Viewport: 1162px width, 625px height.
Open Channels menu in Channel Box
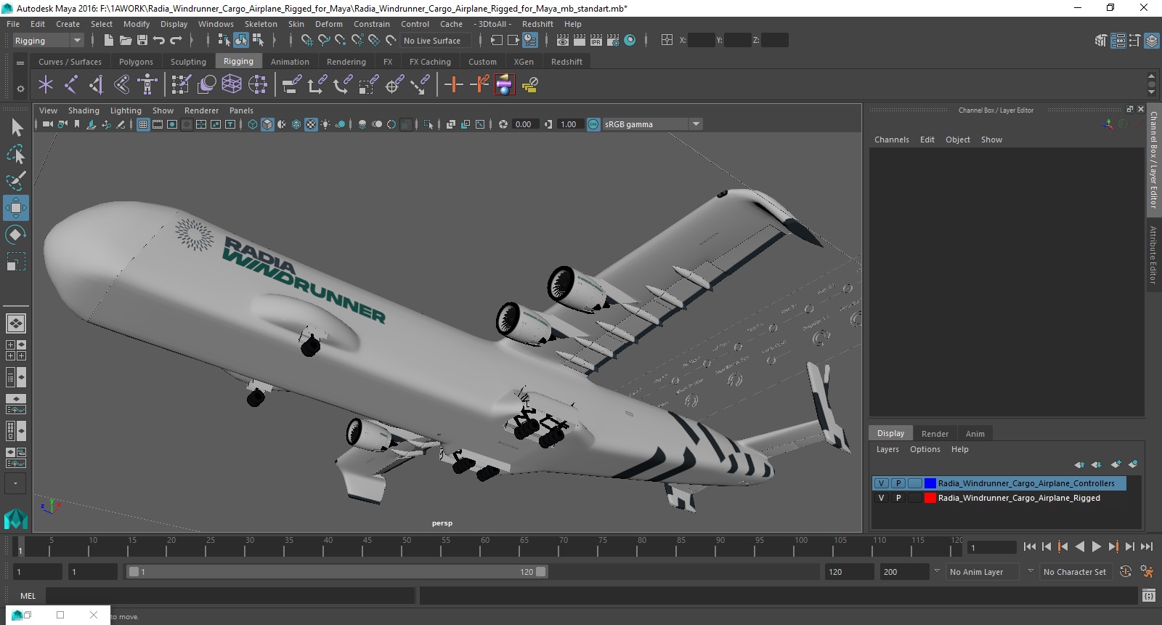point(891,140)
